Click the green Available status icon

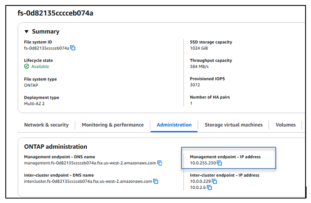pos(26,67)
